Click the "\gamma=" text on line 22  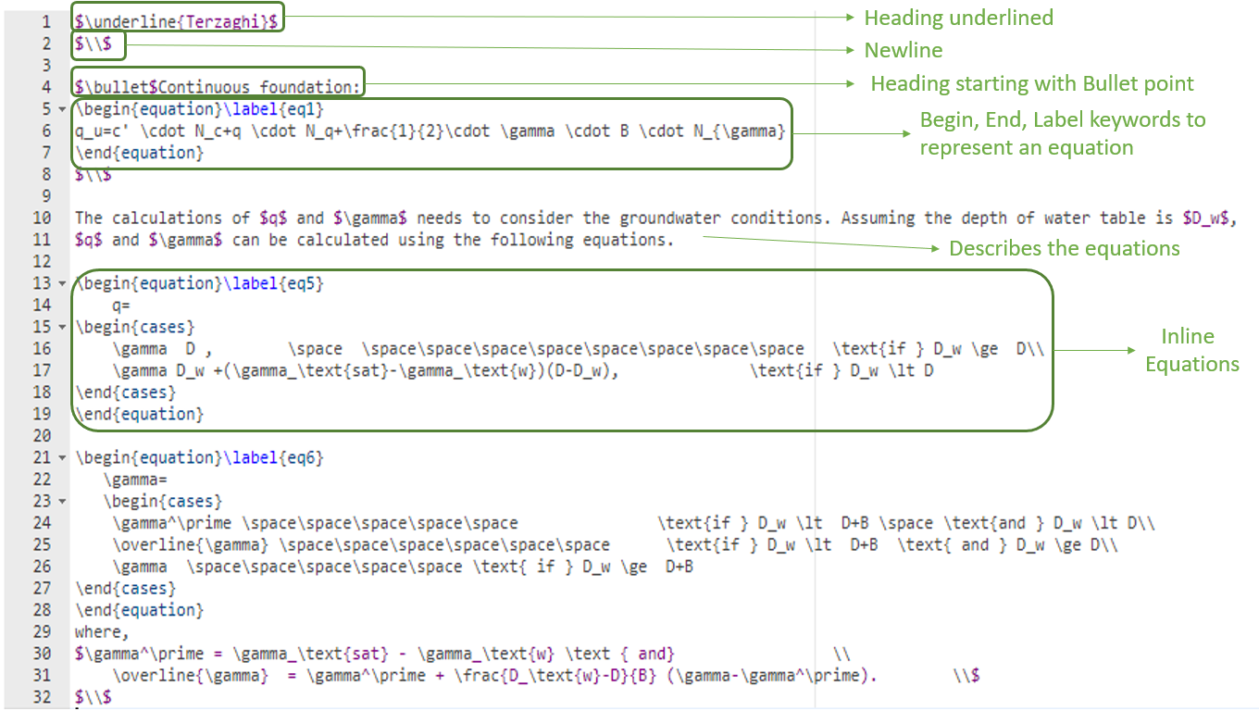tap(135, 480)
